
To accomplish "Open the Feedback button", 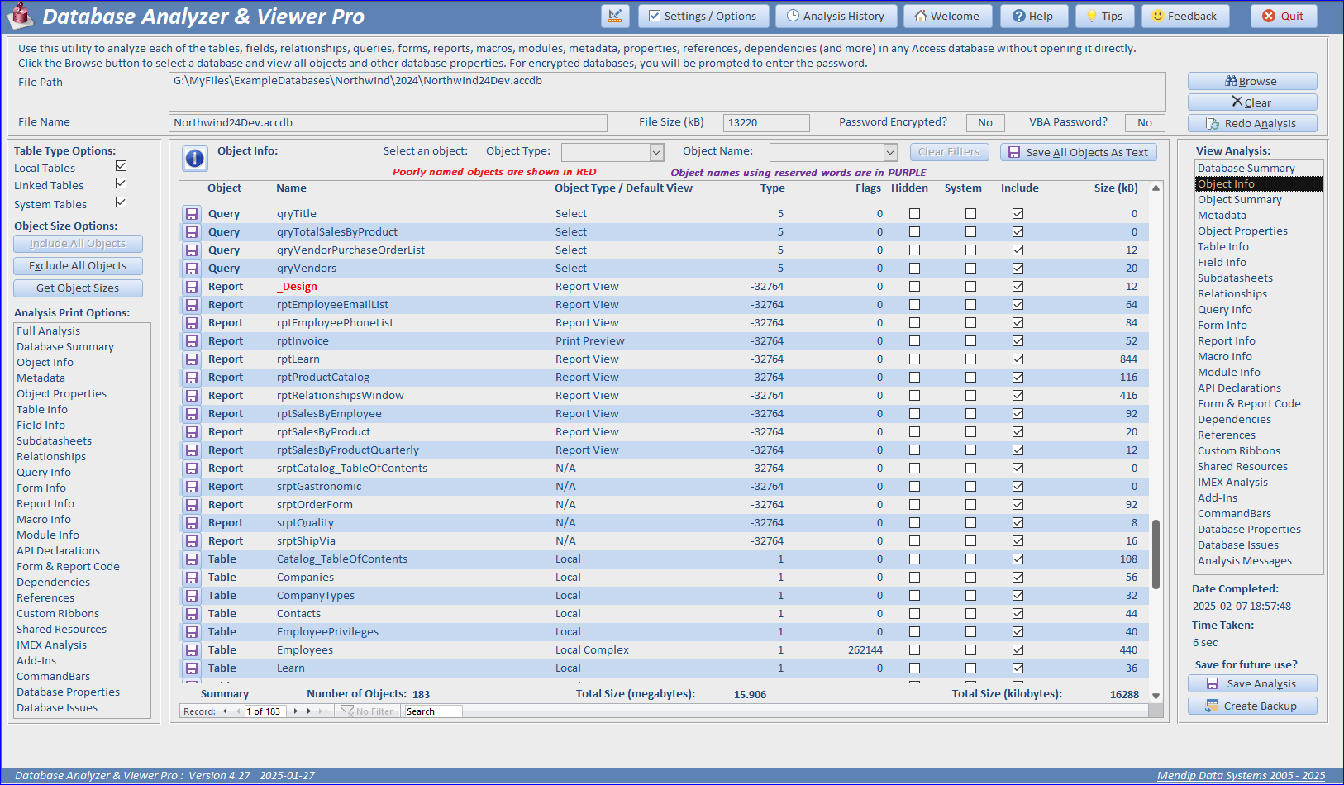I will [x=1184, y=16].
